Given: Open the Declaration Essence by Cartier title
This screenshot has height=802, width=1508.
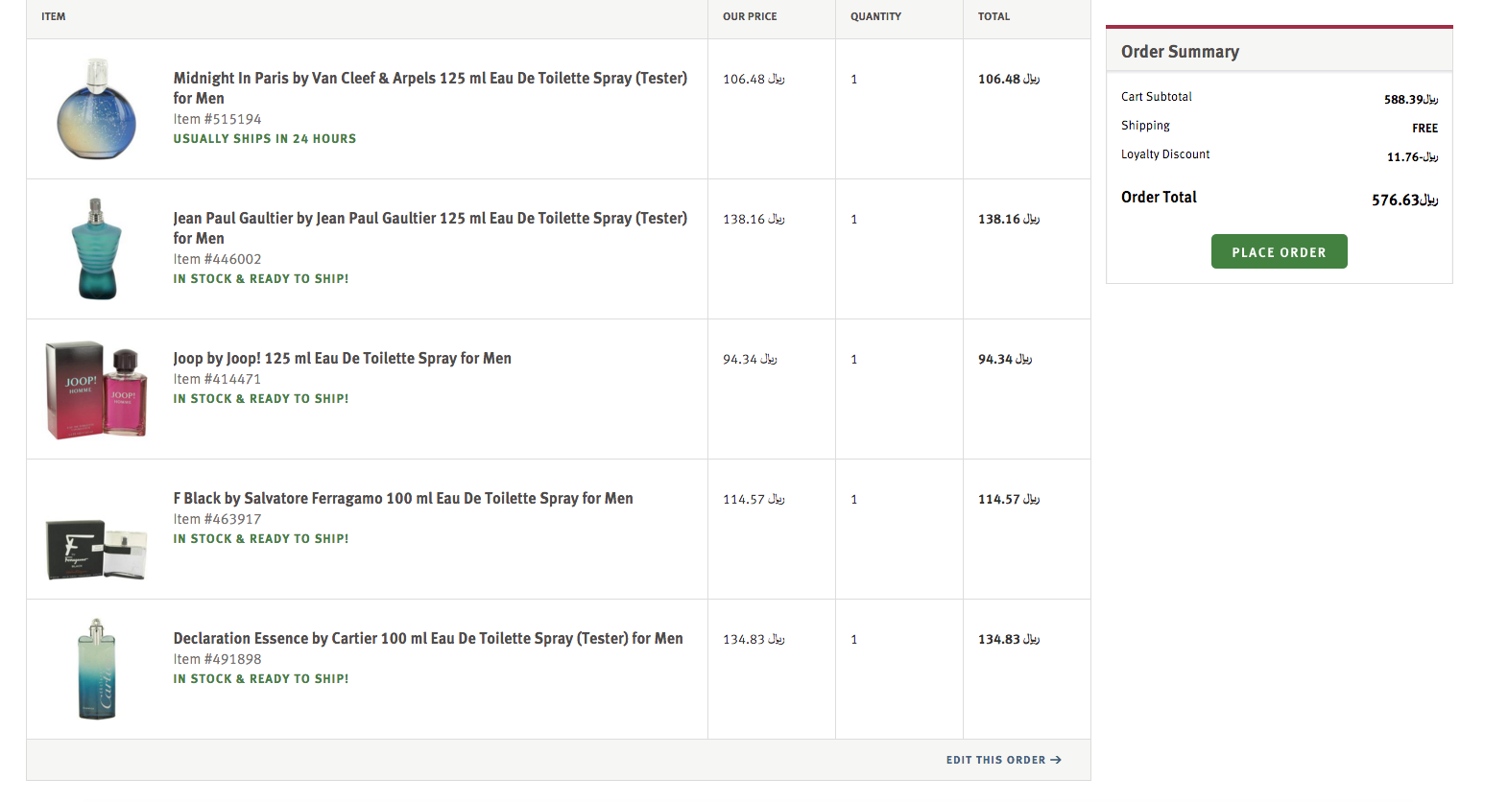Looking at the screenshot, I should (427, 638).
